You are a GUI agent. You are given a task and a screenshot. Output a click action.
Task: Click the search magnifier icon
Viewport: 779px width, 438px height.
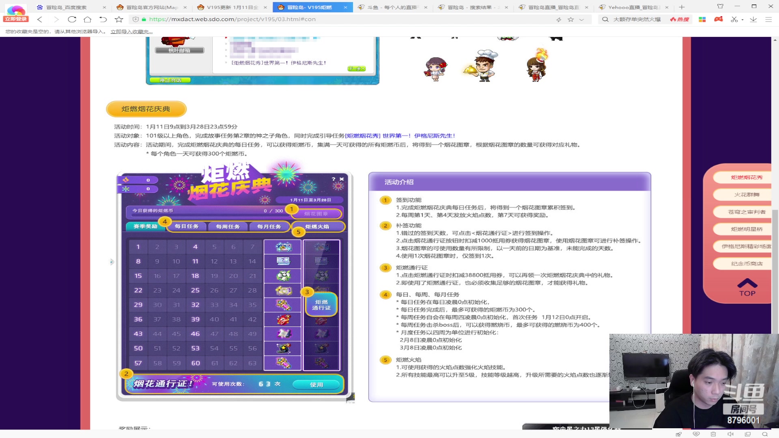(605, 19)
